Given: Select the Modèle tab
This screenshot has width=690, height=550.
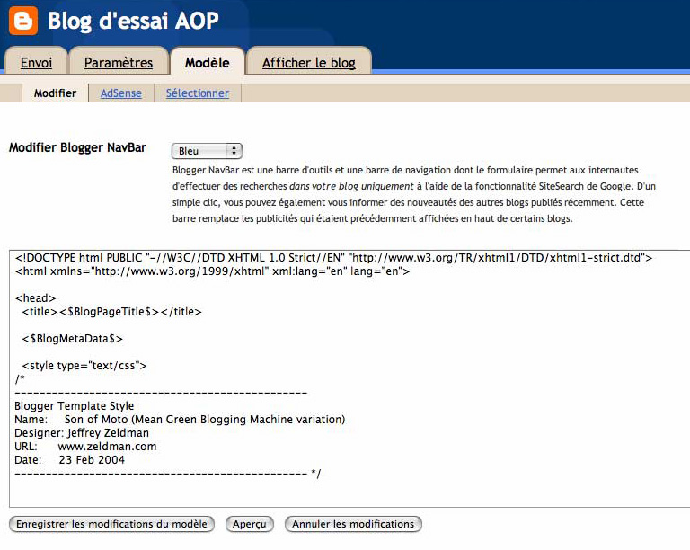Looking at the screenshot, I should (x=207, y=63).
